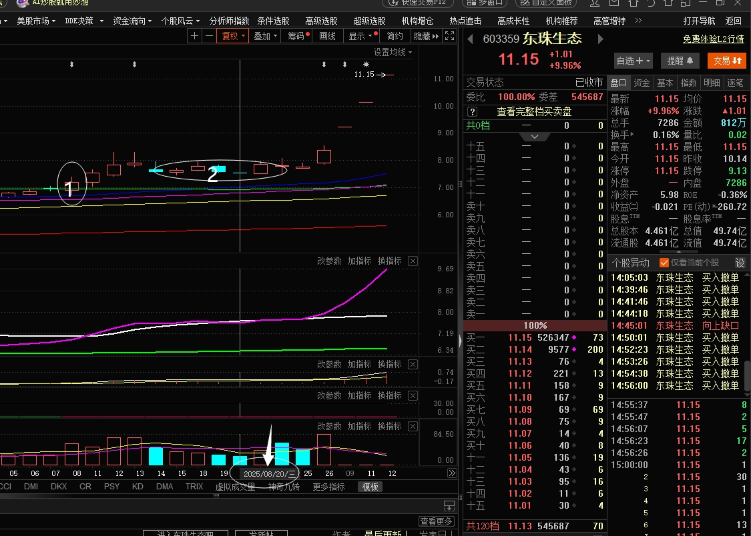Switch to the 资金 tab
The width and height of the screenshot is (751, 536).
click(x=642, y=83)
